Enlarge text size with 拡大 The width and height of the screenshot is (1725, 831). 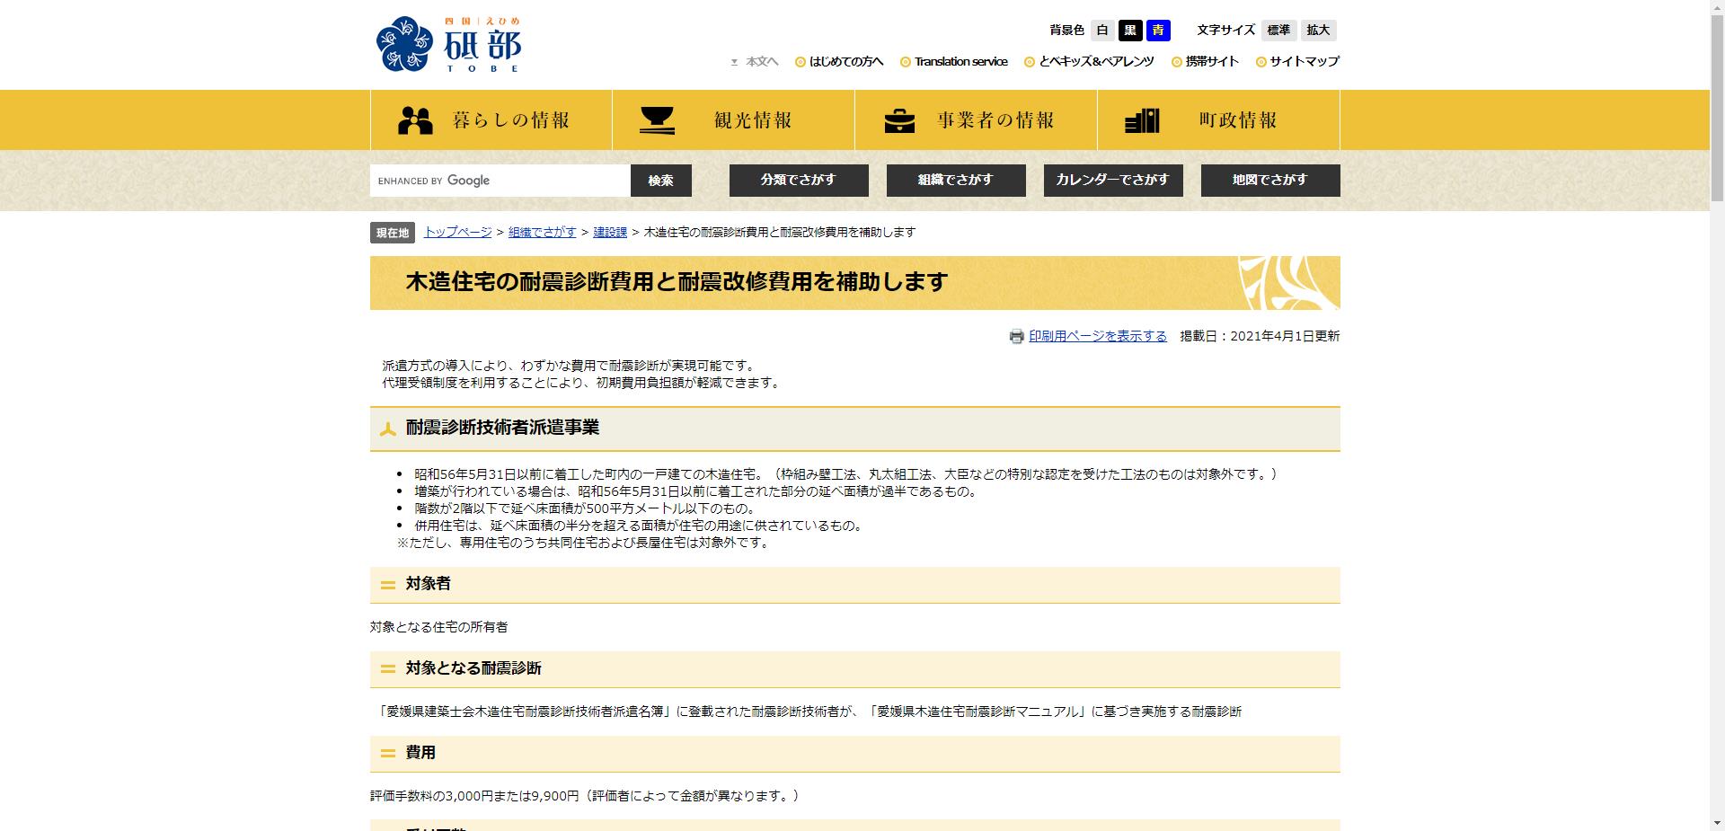pos(1318,30)
